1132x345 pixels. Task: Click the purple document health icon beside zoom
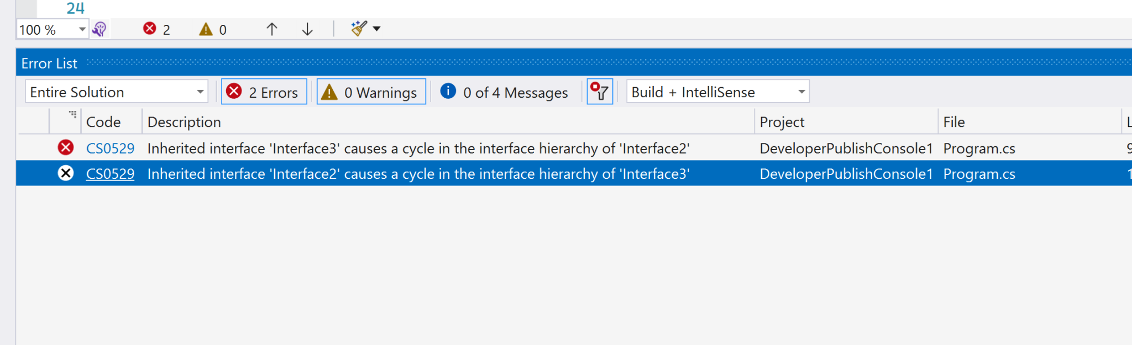click(100, 29)
